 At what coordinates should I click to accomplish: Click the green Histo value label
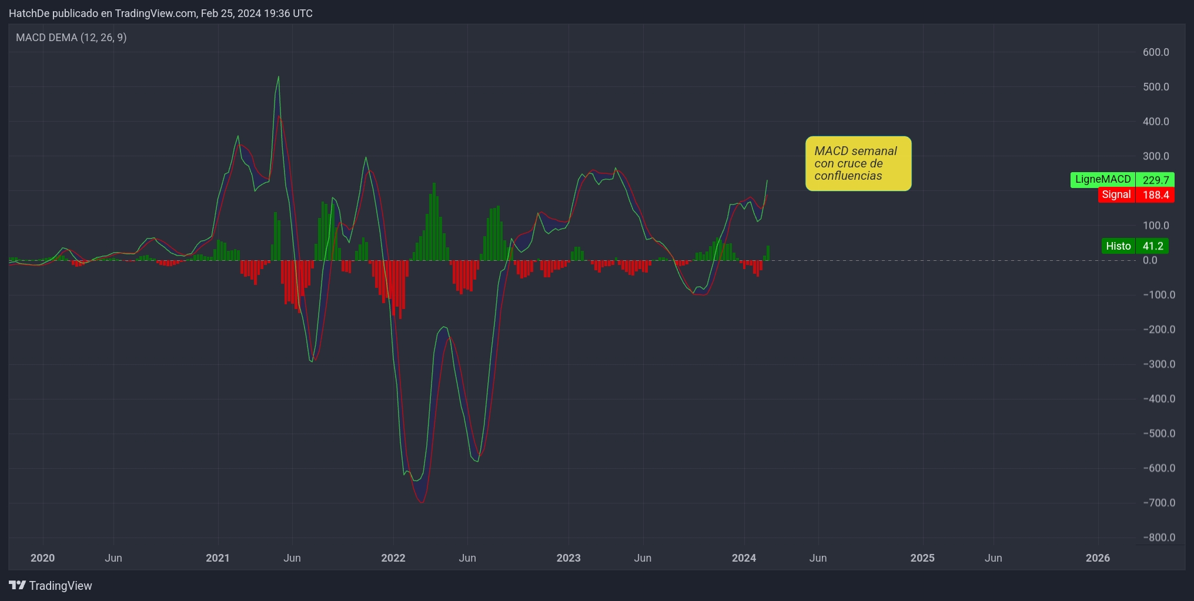coord(1153,246)
